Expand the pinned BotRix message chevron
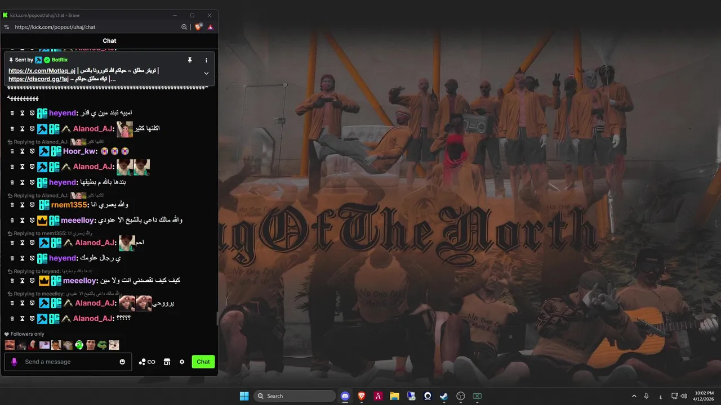Screen dimensions: 721x405 [206, 73]
